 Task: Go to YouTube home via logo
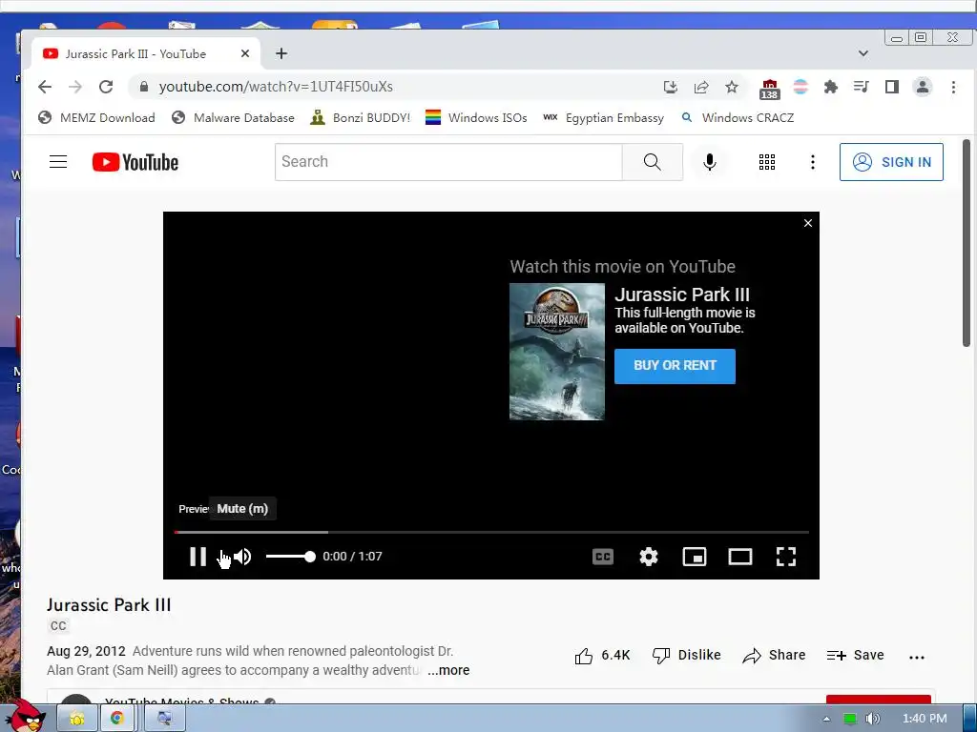(x=135, y=162)
